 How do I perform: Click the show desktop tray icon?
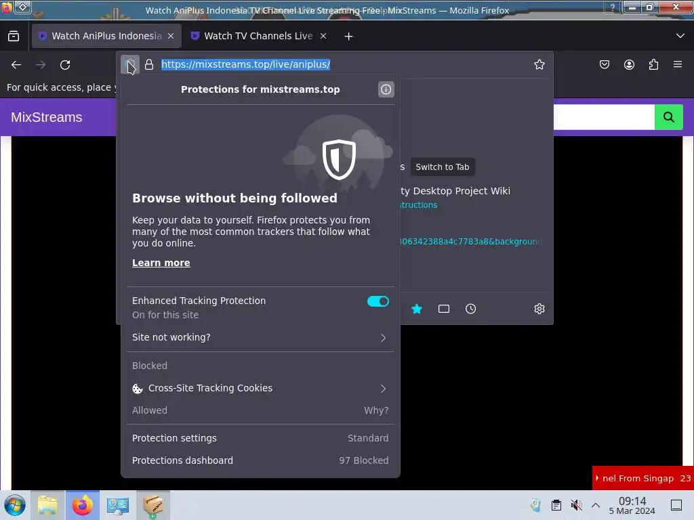tap(676, 505)
